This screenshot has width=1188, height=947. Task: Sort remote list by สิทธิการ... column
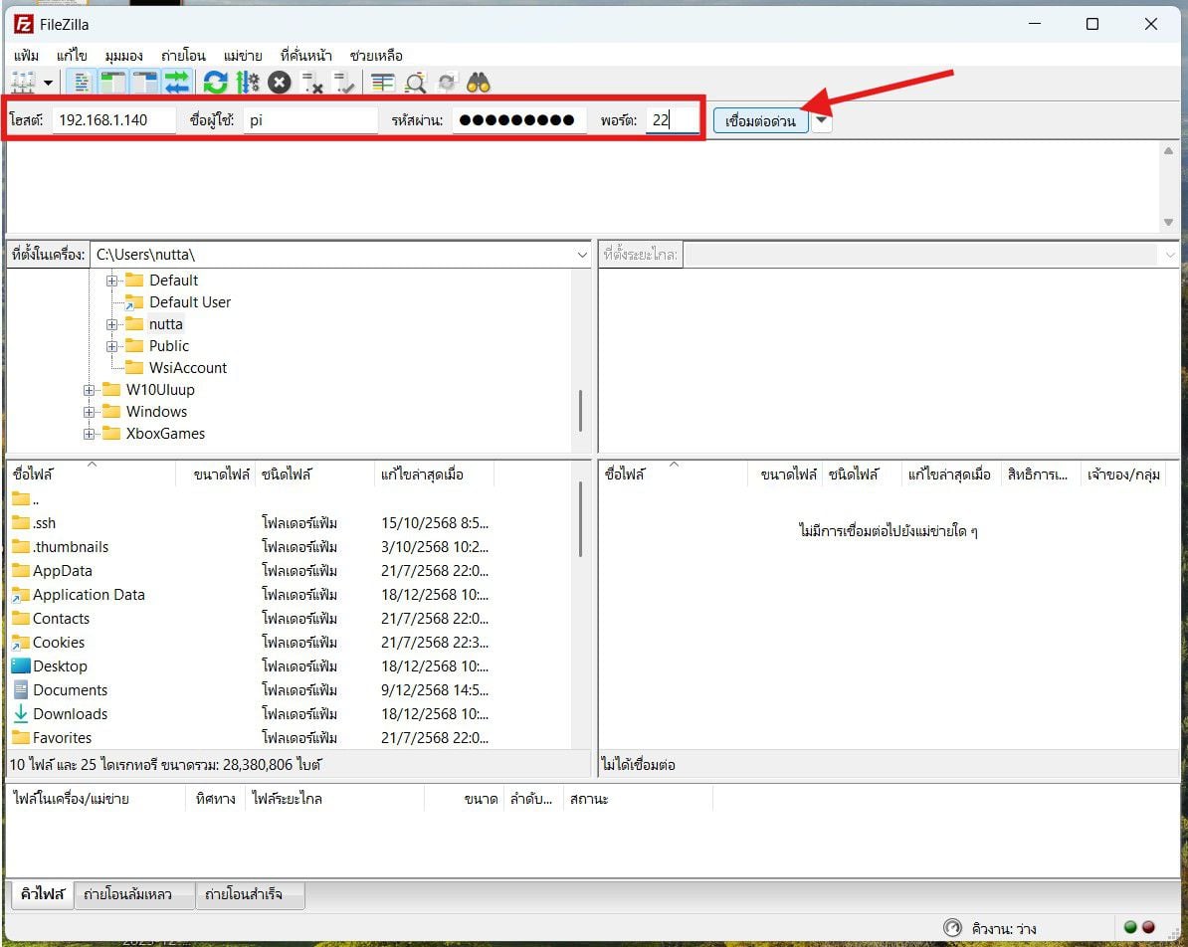point(1041,474)
